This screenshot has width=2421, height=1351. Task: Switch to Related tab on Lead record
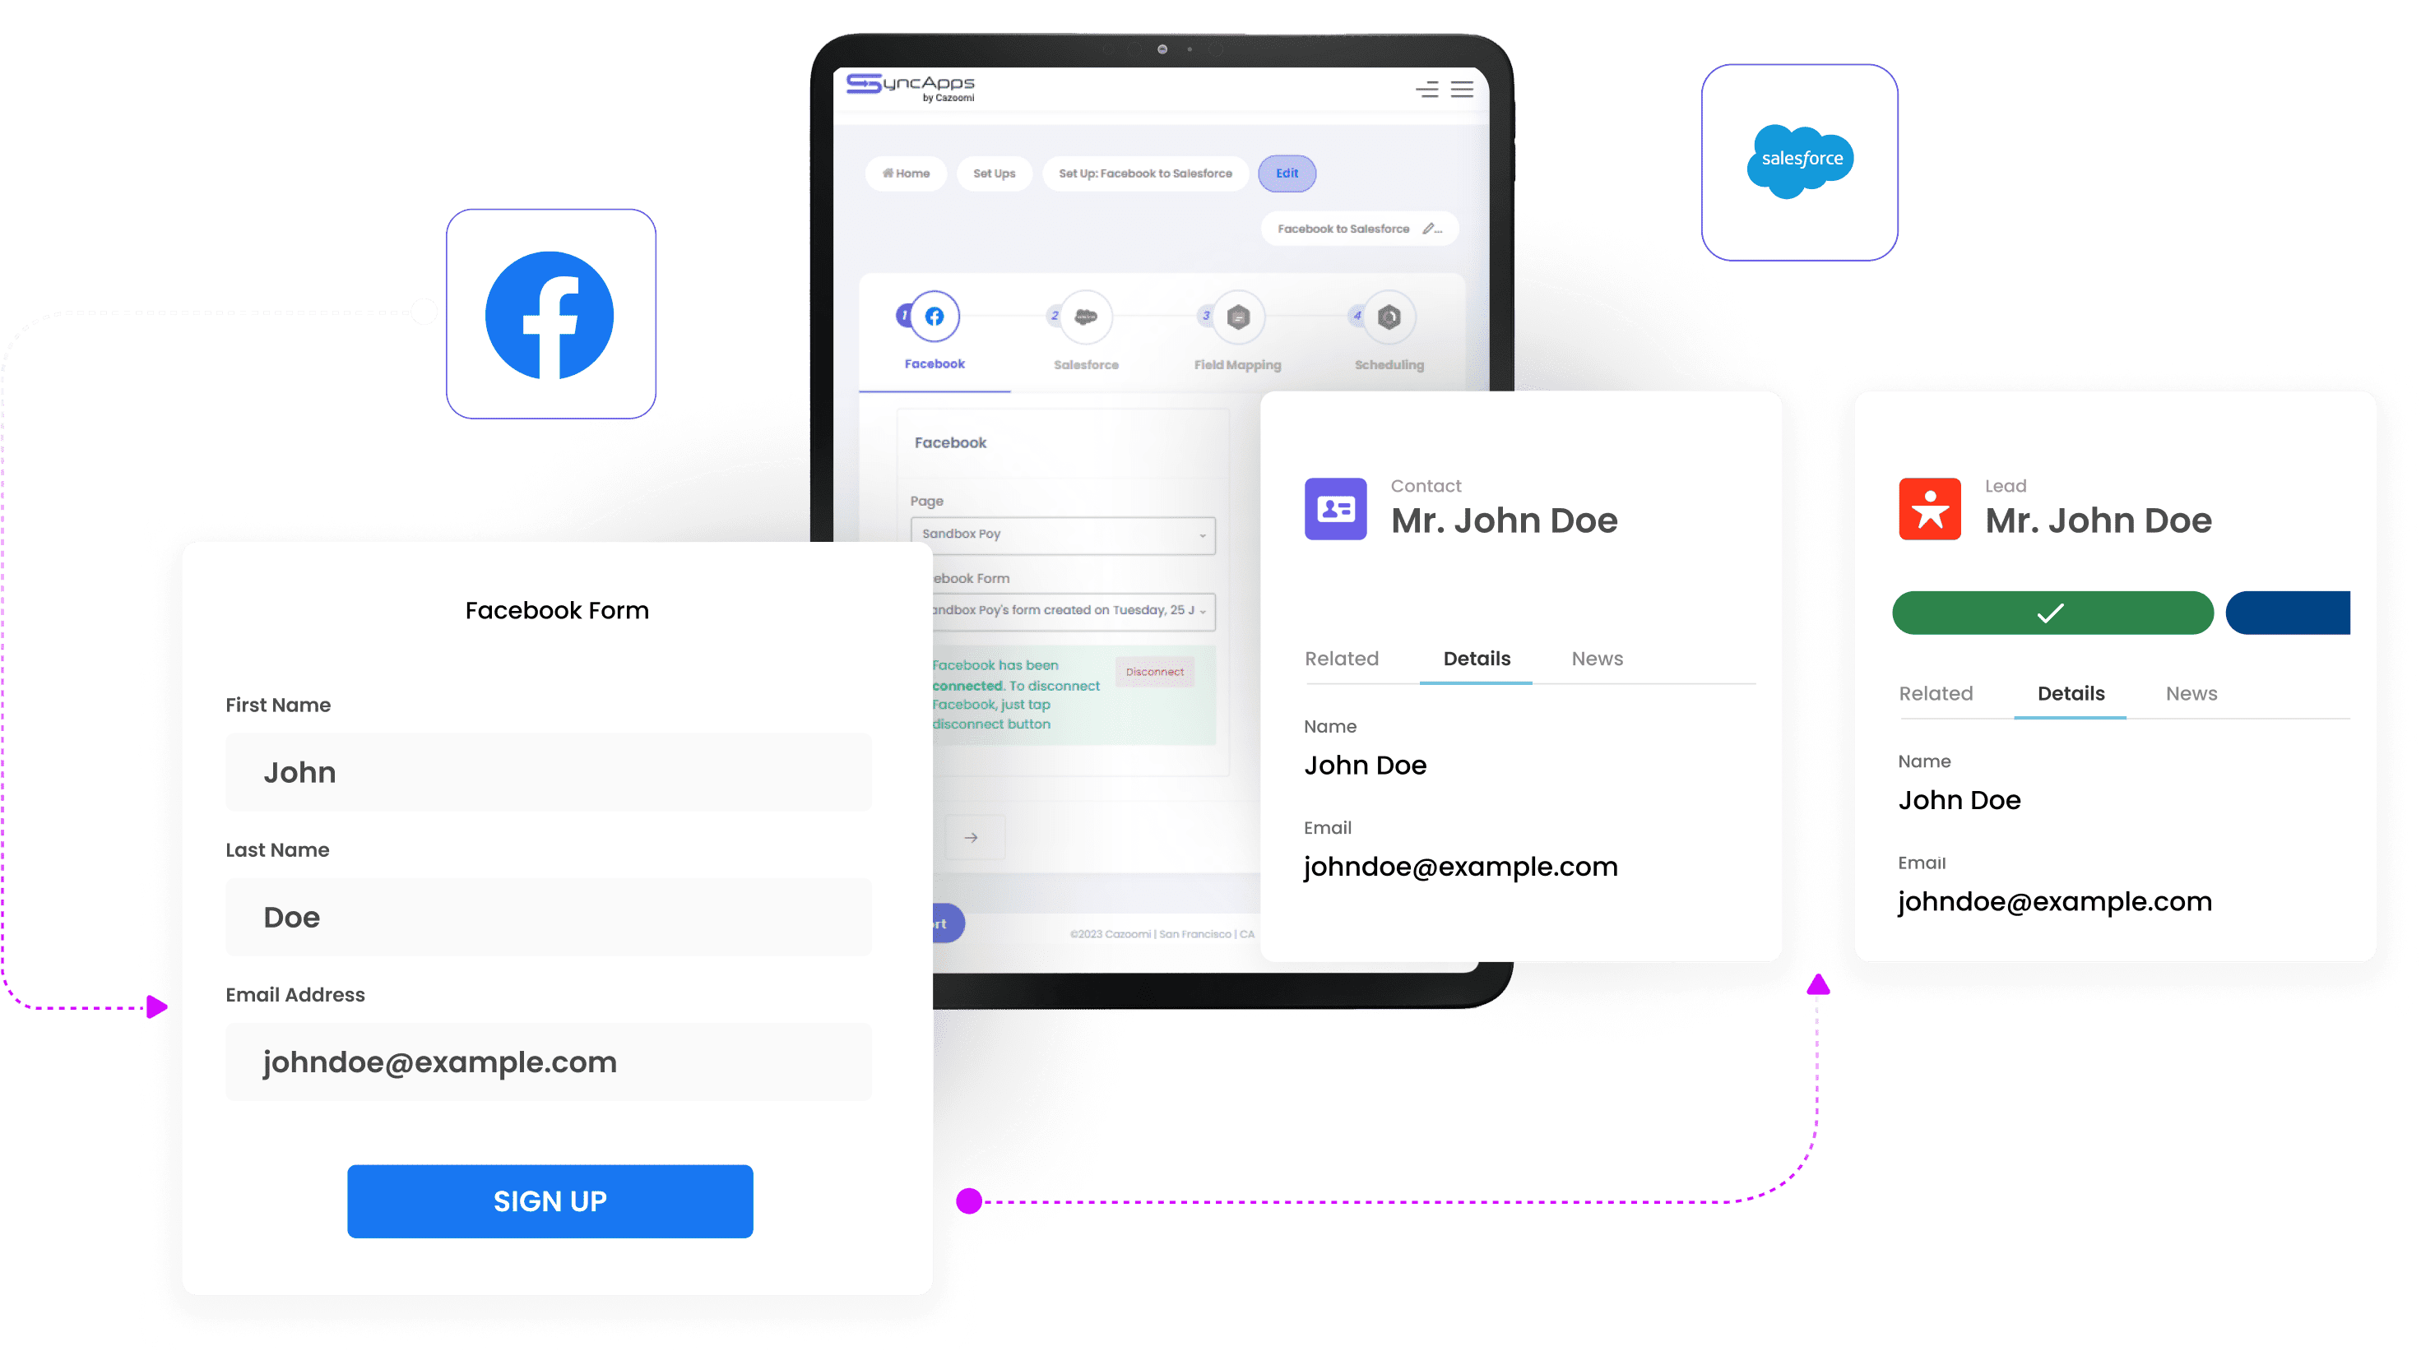coord(1936,693)
